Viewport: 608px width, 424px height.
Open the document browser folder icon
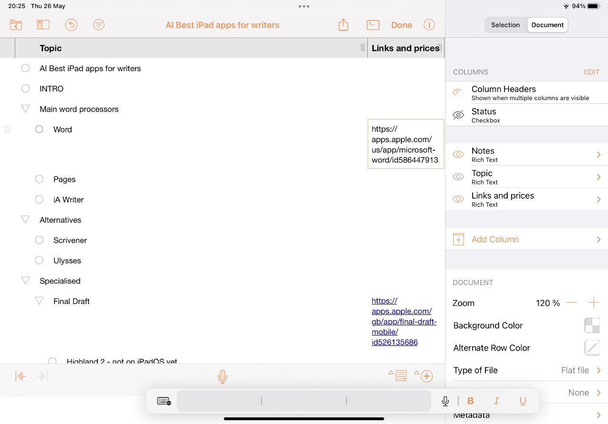click(16, 25)
